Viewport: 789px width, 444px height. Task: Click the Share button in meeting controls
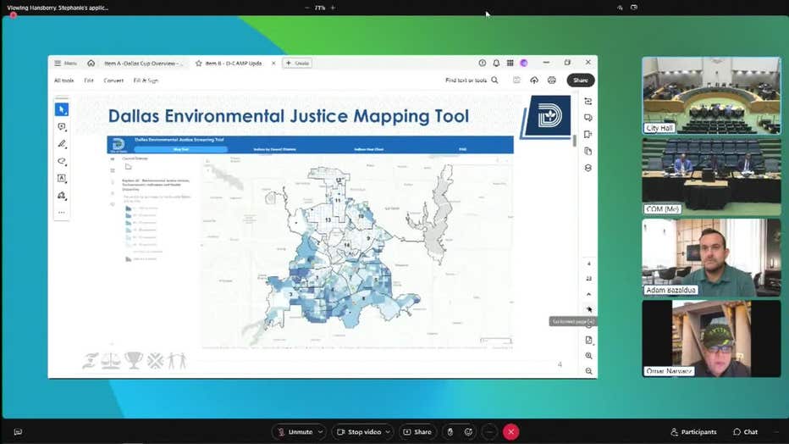click(417, 432)
